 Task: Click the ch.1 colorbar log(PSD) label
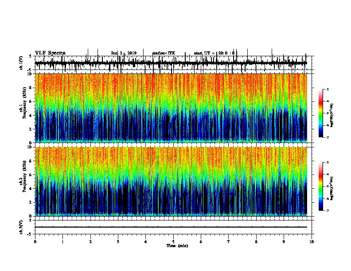pos(332,115)
